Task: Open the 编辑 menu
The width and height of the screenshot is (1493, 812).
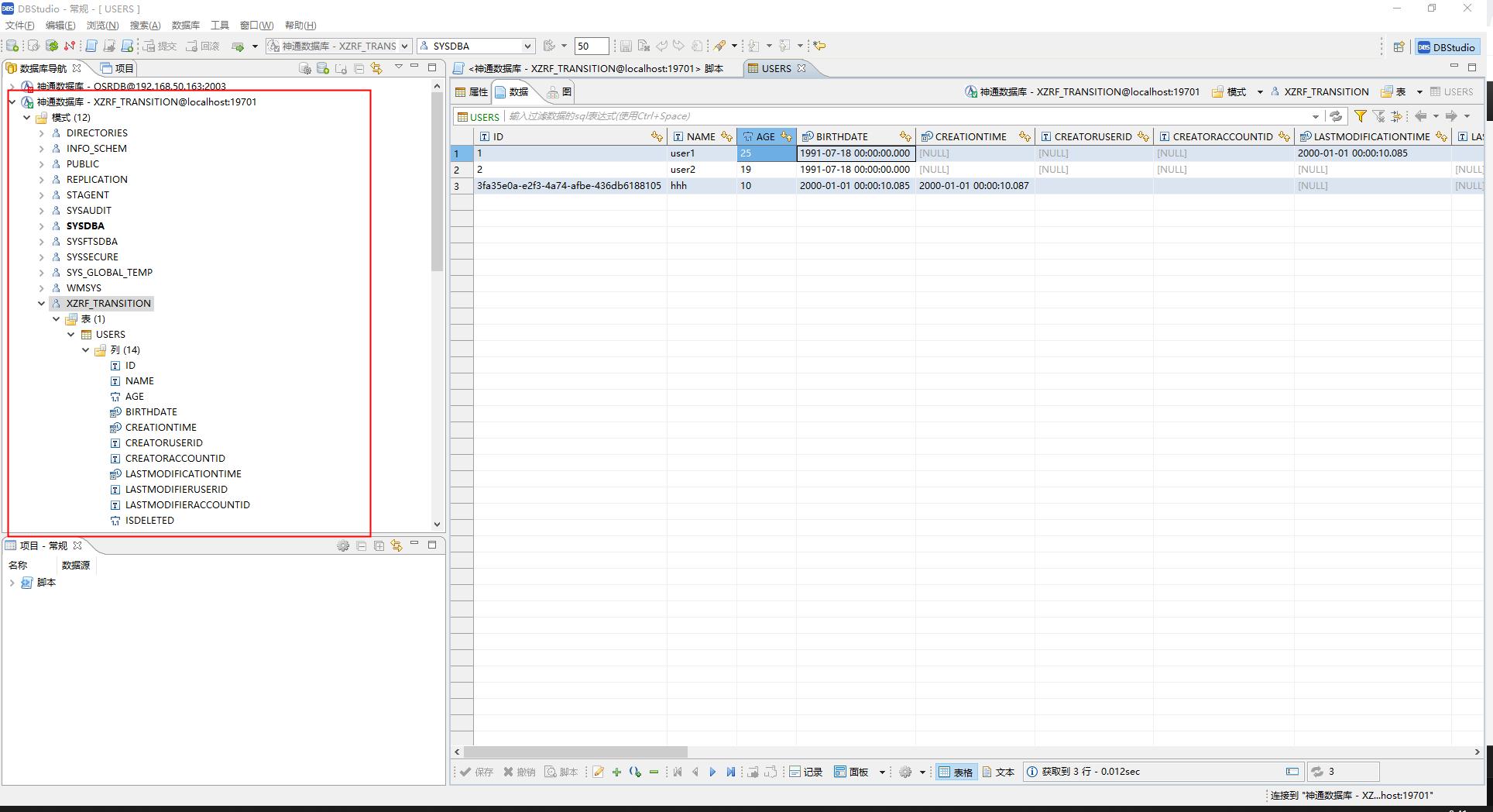Action: (60, 26)
